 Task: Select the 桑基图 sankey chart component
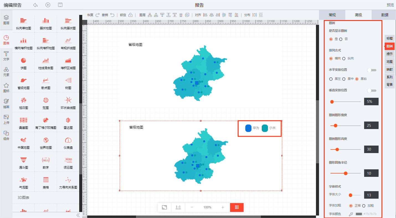click(x=24, y=123)
